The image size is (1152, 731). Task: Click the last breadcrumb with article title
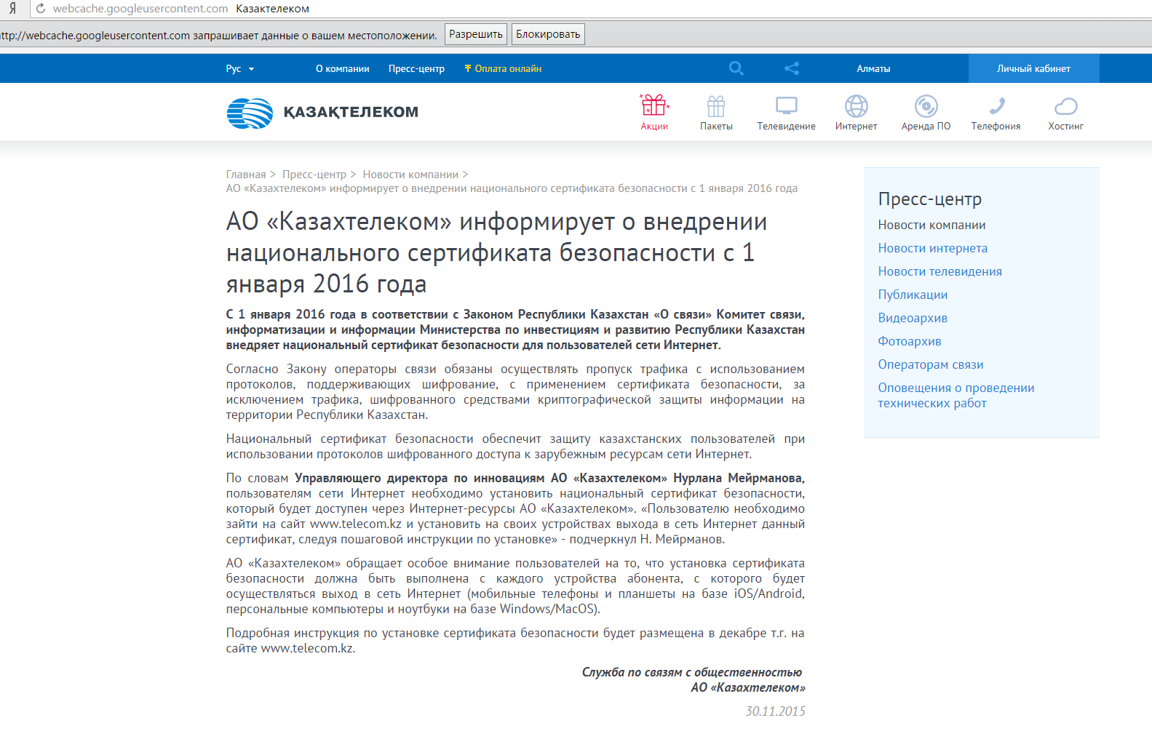click(x=512, y=189)
